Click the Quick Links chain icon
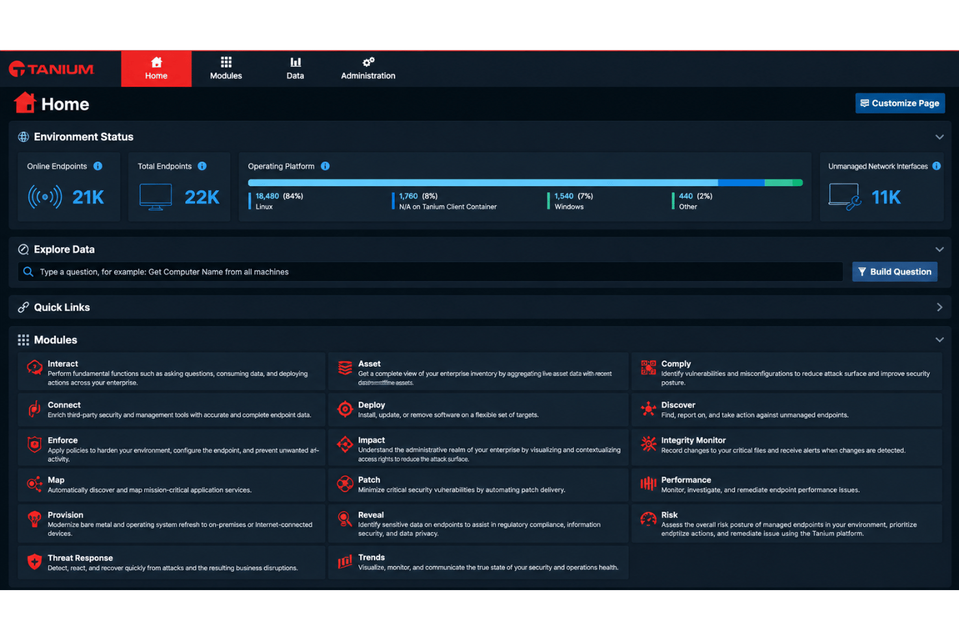 (23, 307)
